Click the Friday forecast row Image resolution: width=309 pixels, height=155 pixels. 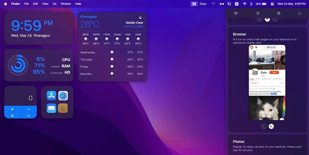coord(112,66)
